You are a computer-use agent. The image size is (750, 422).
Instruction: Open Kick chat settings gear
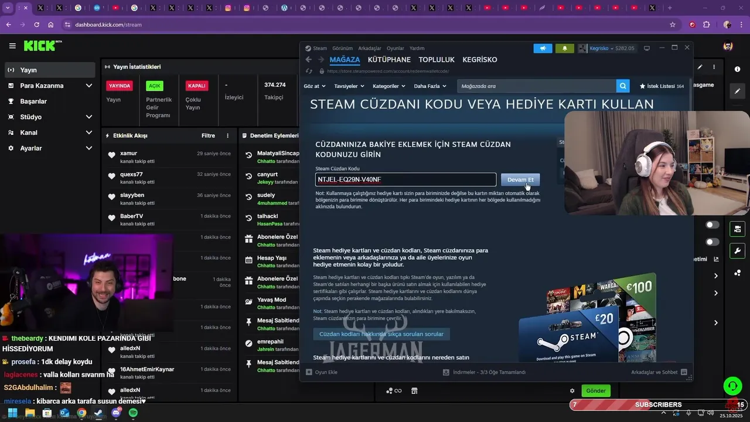[572, 391]
